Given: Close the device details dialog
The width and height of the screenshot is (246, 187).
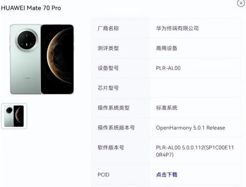Looking at the screenshot, I should (241, 3).
